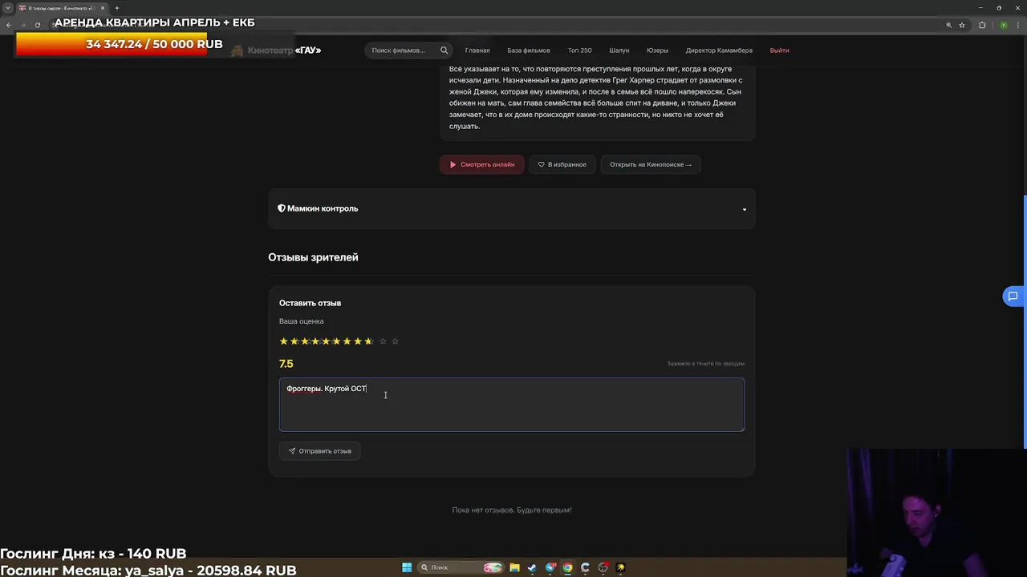
Task: Click the Открыть на Кинопоиске button
Action: click(650, 164)
